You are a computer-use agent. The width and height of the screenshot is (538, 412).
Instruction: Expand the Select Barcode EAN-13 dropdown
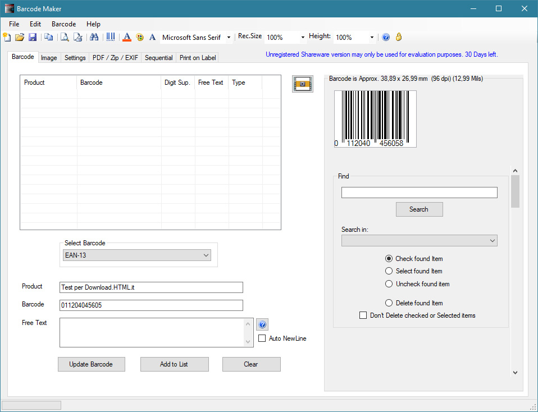click(x=137, y=255)
